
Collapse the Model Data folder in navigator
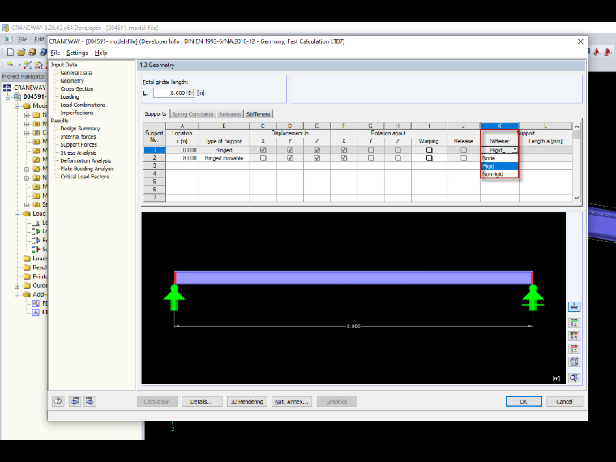point(17,105)
